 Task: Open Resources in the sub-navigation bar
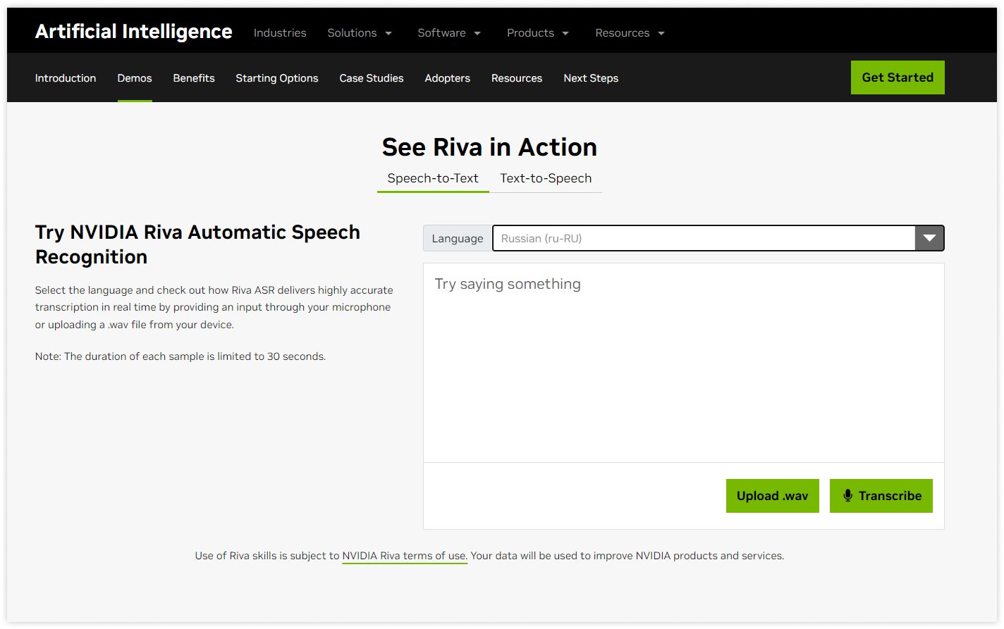tap(517, 78)
